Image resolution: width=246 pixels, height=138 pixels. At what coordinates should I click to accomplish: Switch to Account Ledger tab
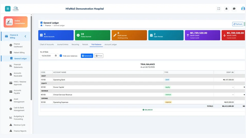pos(111,44)
